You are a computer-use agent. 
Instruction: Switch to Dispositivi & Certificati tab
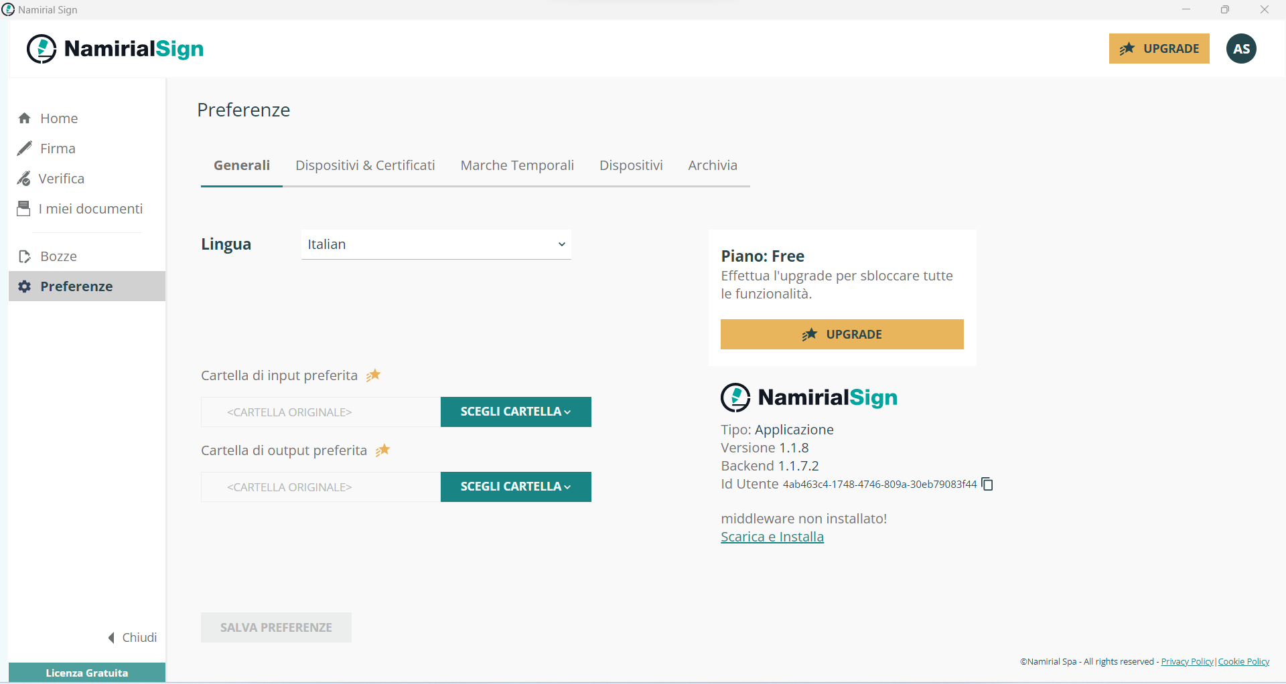(365, 165)
